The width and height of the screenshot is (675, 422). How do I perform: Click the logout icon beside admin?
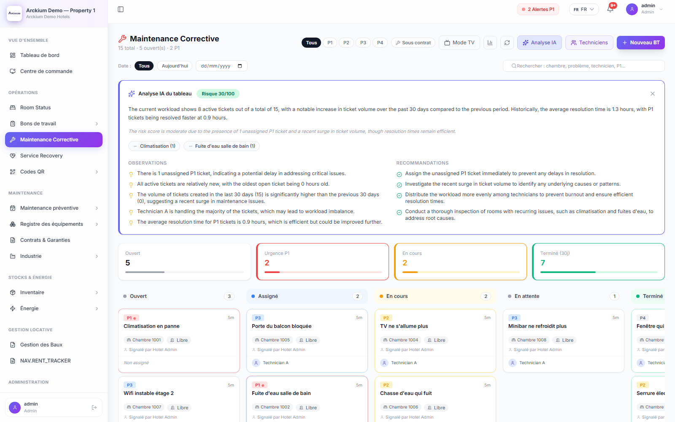click(x=94, y=407)
